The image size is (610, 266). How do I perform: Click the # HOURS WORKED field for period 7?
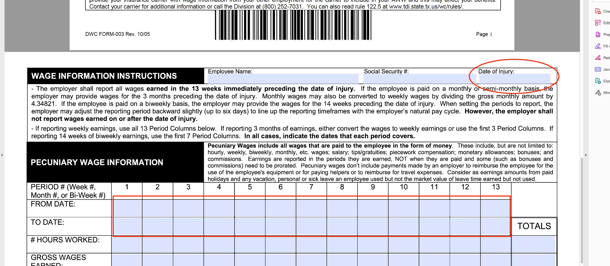coord(311,244)
